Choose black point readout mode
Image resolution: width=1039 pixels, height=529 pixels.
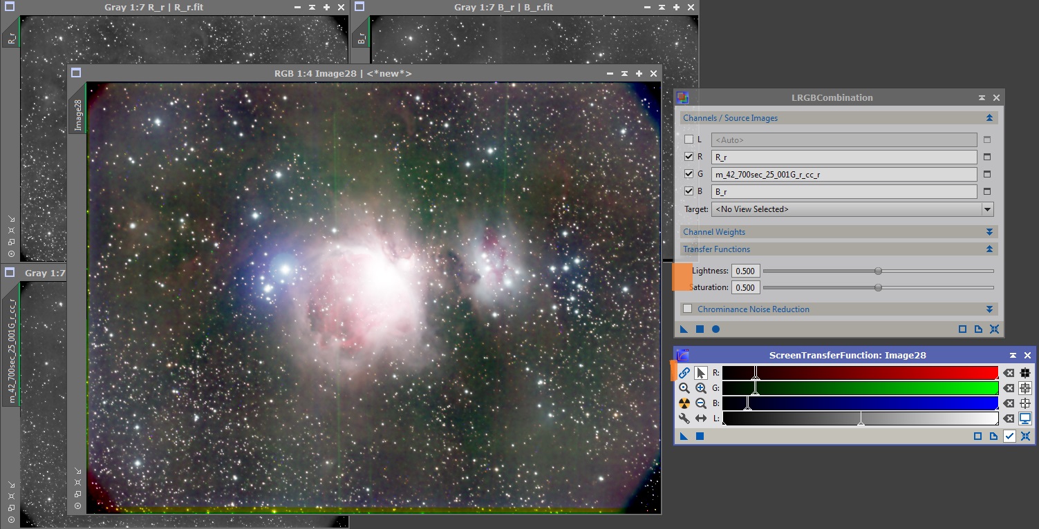[x=1025, y=373]
